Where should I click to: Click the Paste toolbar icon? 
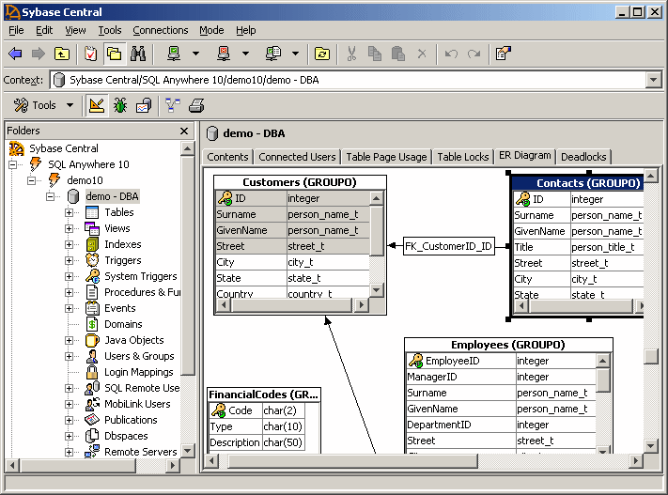(x=398, y=54)
